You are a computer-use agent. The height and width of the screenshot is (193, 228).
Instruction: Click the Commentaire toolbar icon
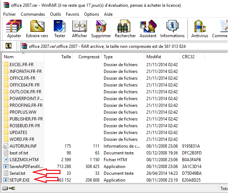(224, 26)
